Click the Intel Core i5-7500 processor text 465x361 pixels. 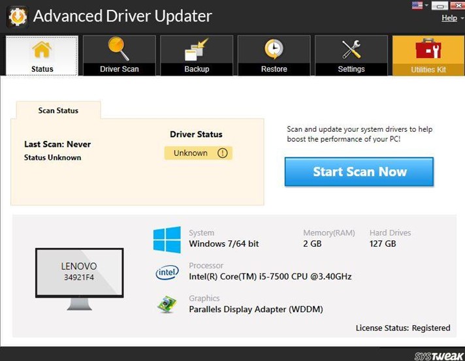[270, 277]
